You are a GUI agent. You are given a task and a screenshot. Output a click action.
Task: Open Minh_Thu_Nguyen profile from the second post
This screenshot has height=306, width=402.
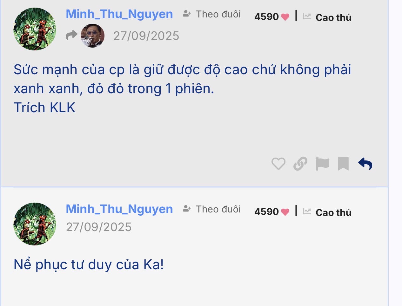click(119, 209)
